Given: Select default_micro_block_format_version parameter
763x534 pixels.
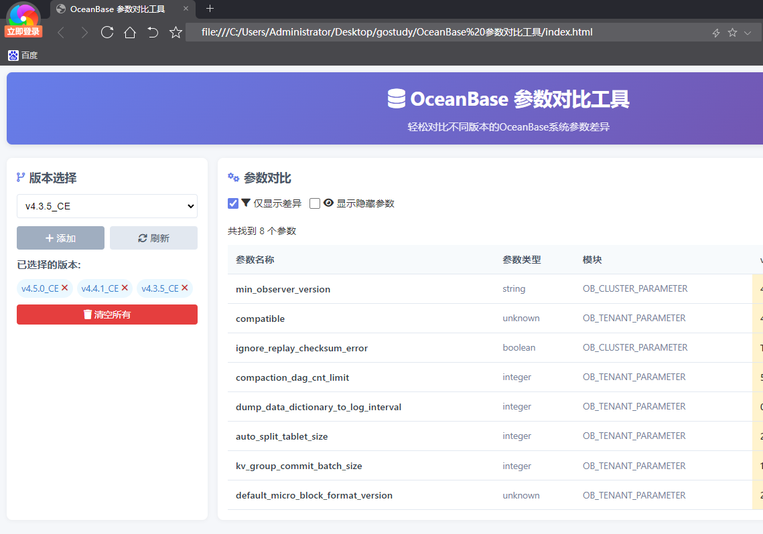Looking at the screenshot, I should pyautogui.click(x=314, y=496).
